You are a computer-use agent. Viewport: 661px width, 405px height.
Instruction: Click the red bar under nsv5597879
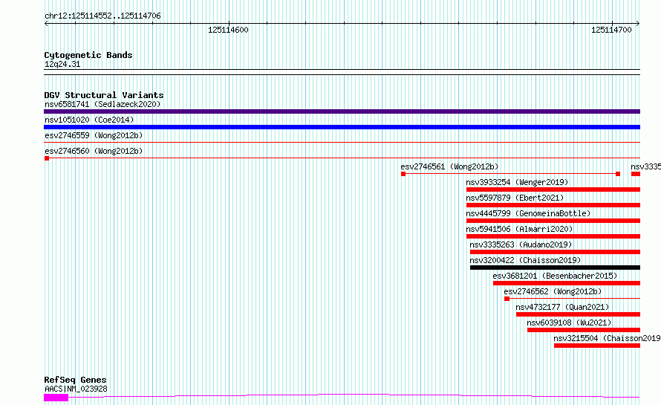pos(553,205)
